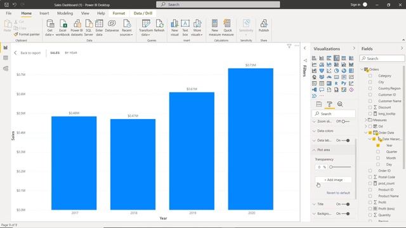The height and width of the screenshot is (228, 406).
Task: Collapse the Plot area section
Action: click(x=314, y=150)
